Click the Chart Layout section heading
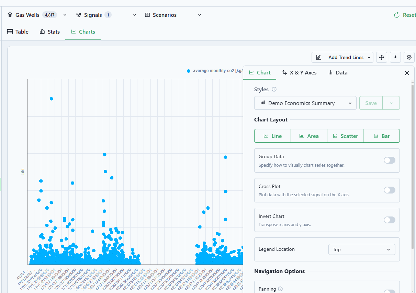This screenshot has height=293, width=416. click(x=271, y=120)
